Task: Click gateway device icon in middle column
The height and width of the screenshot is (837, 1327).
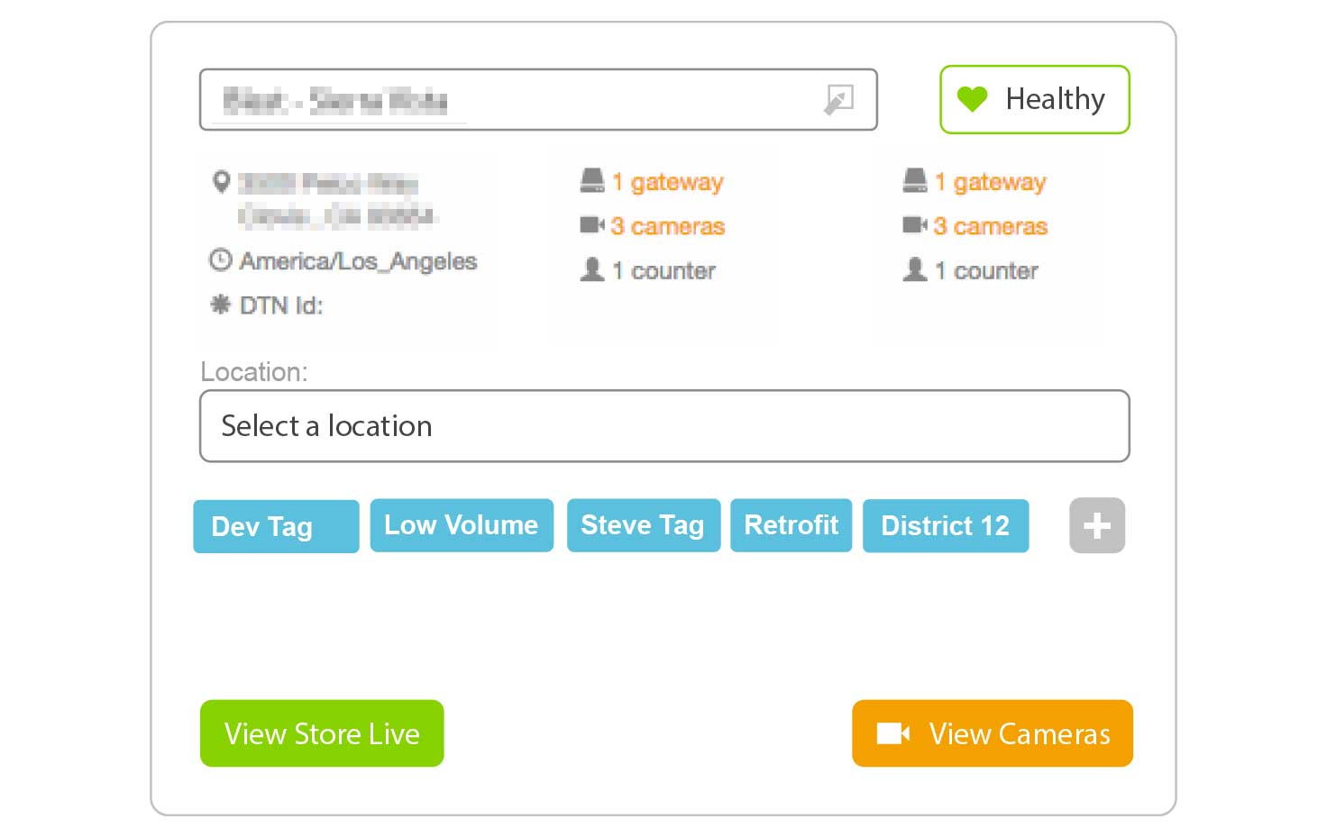Action: click(592, 181)
